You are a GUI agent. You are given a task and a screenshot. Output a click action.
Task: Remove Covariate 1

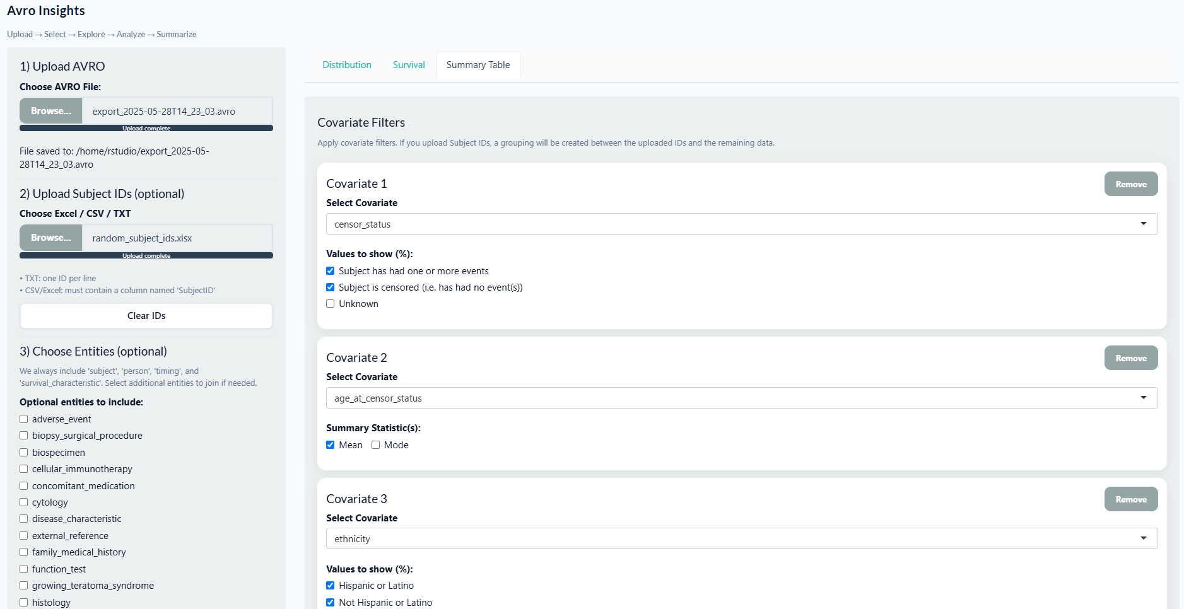(x=1130, y=184)
